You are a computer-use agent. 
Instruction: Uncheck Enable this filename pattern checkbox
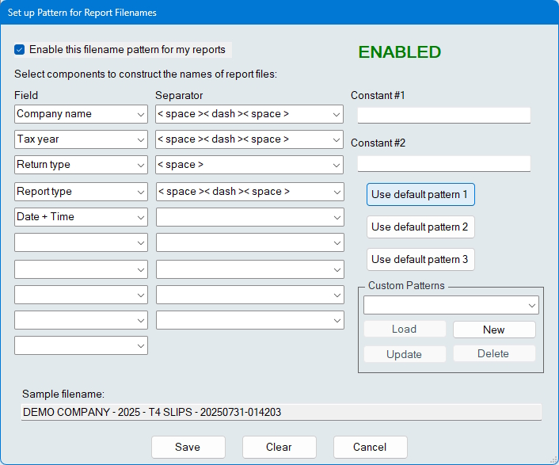tap(20, 50)
